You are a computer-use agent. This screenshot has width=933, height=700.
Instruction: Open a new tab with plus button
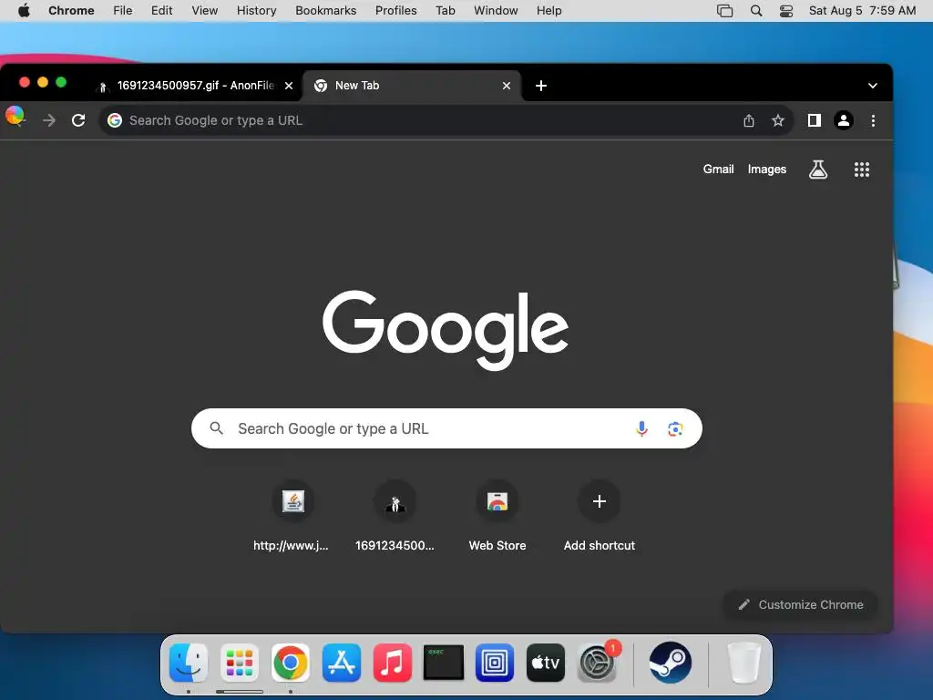click(541, 86)
